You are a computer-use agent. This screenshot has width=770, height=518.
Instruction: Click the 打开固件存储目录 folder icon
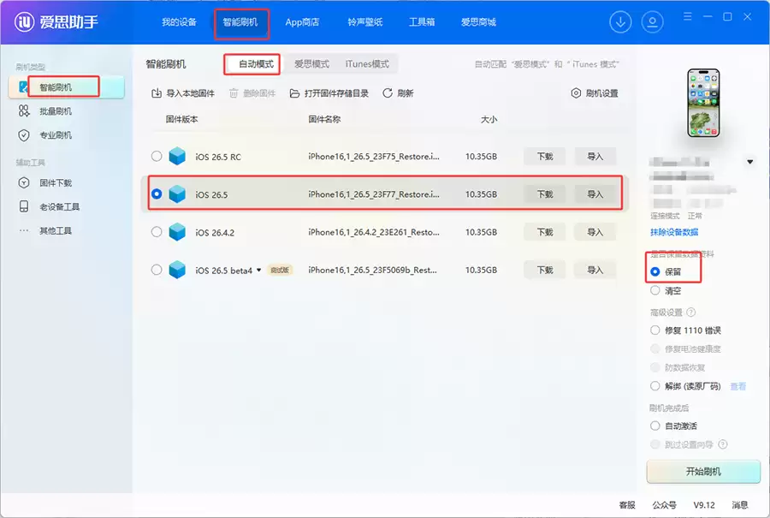point(294,92)
